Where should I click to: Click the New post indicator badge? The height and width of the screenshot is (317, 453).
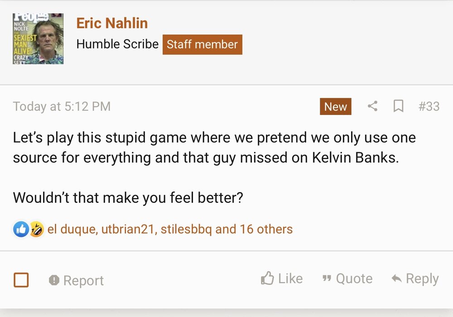(x=335, y=106)
